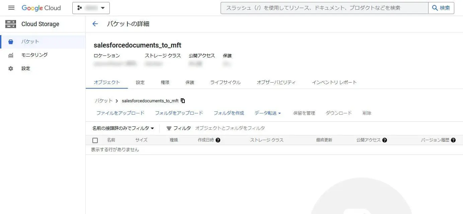Click the search input field
Image resolution: width=463 pixels, height=214 pixels.
click(x=324, y=8)
